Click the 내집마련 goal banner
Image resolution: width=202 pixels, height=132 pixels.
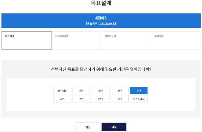[101, 21]
